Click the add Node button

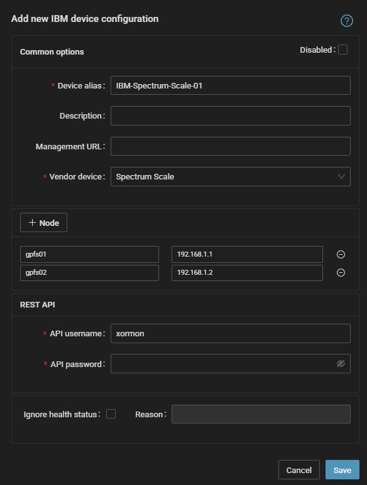pyautogui.click(x=43, y=222)
